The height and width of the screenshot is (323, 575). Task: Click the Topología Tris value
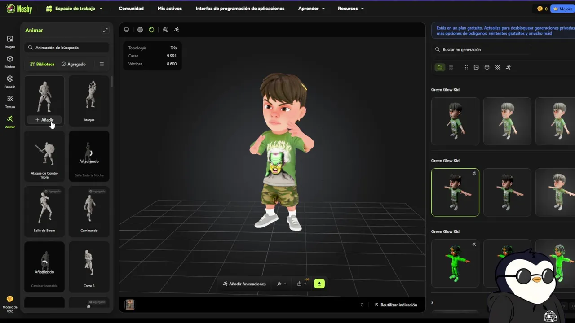tap(173, 48)
